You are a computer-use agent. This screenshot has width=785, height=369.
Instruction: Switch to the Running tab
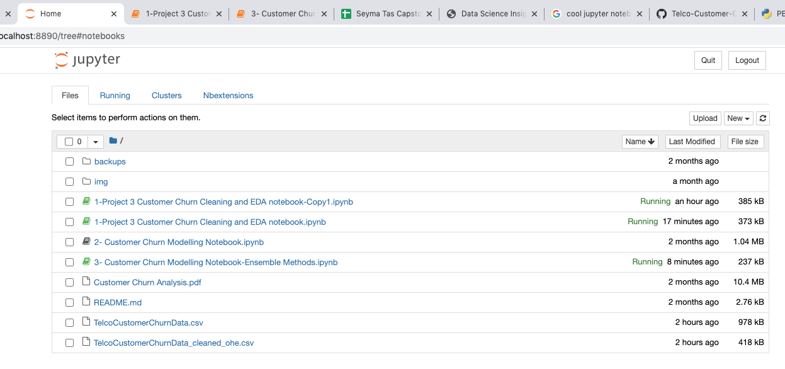pos(115,96)
